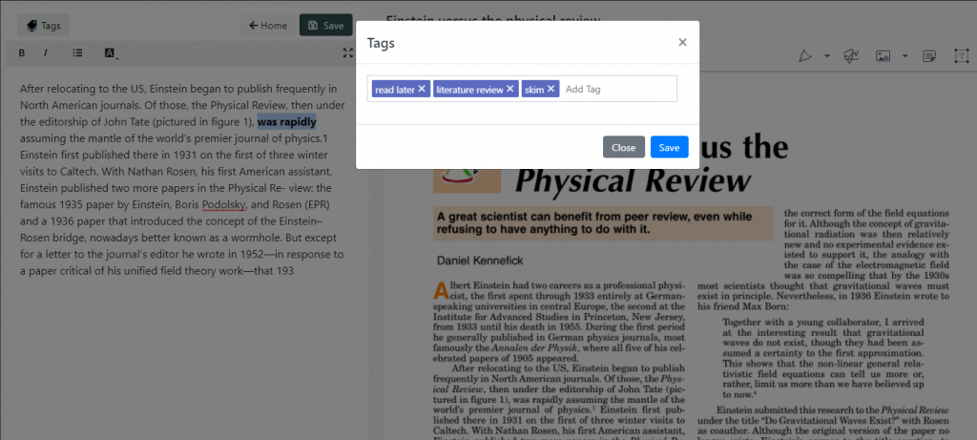Select the signature tool in the PDF toolbar
977x440 pixels.
[851, 56]
